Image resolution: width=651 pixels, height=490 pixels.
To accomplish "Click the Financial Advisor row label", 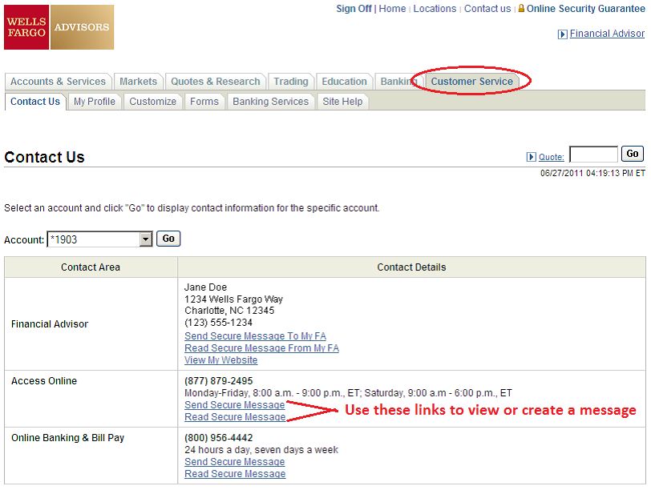I will click(x=50, y=324).
